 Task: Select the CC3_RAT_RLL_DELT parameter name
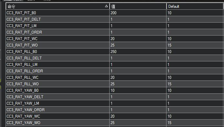24,58
